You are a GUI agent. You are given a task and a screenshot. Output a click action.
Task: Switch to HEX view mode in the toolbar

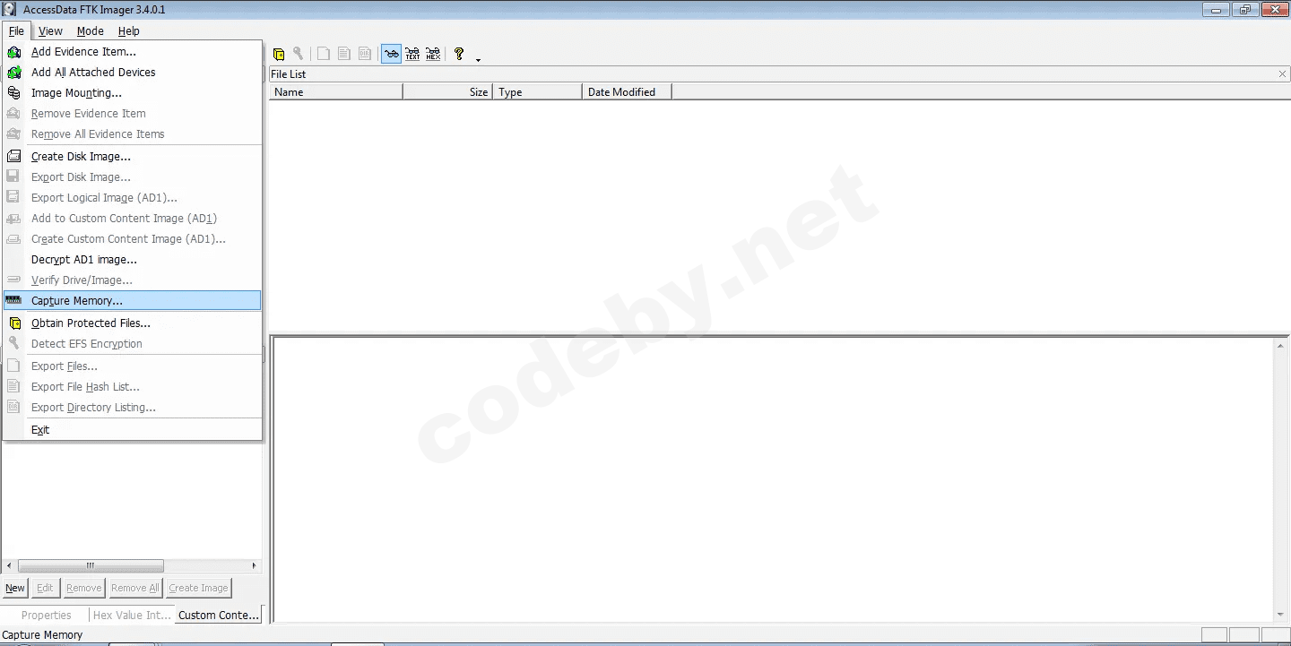pos(433,54)
